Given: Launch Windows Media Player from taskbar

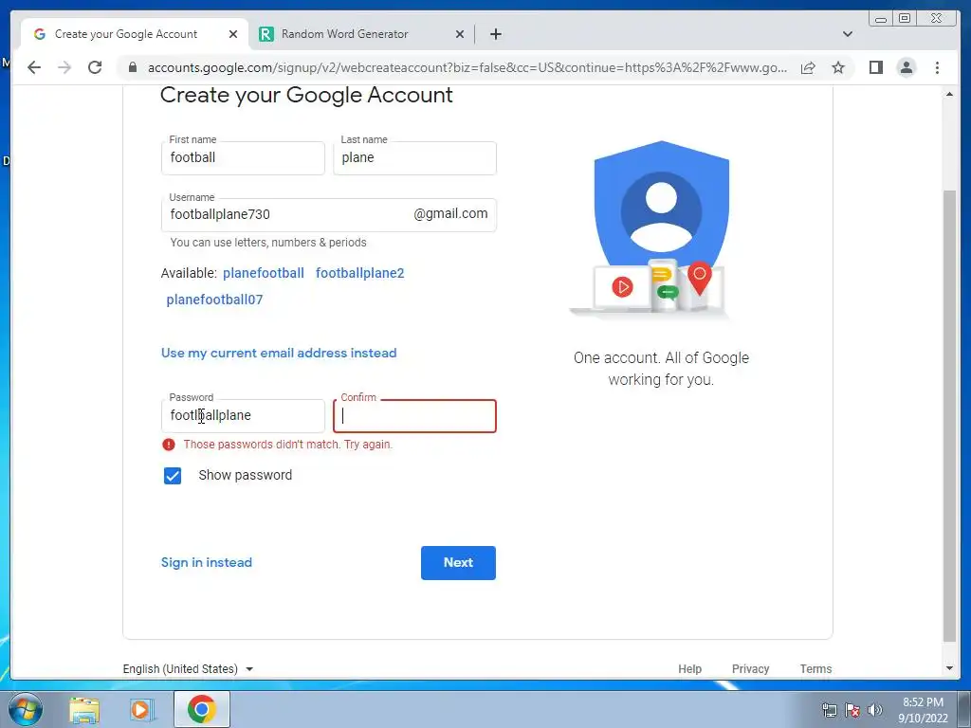Looking at the screenshot, I should click(x=141, y=710).
